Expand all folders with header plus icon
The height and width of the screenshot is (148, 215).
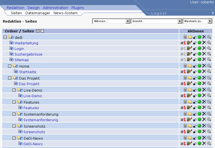pyautogui.click(x=38, y=31)
